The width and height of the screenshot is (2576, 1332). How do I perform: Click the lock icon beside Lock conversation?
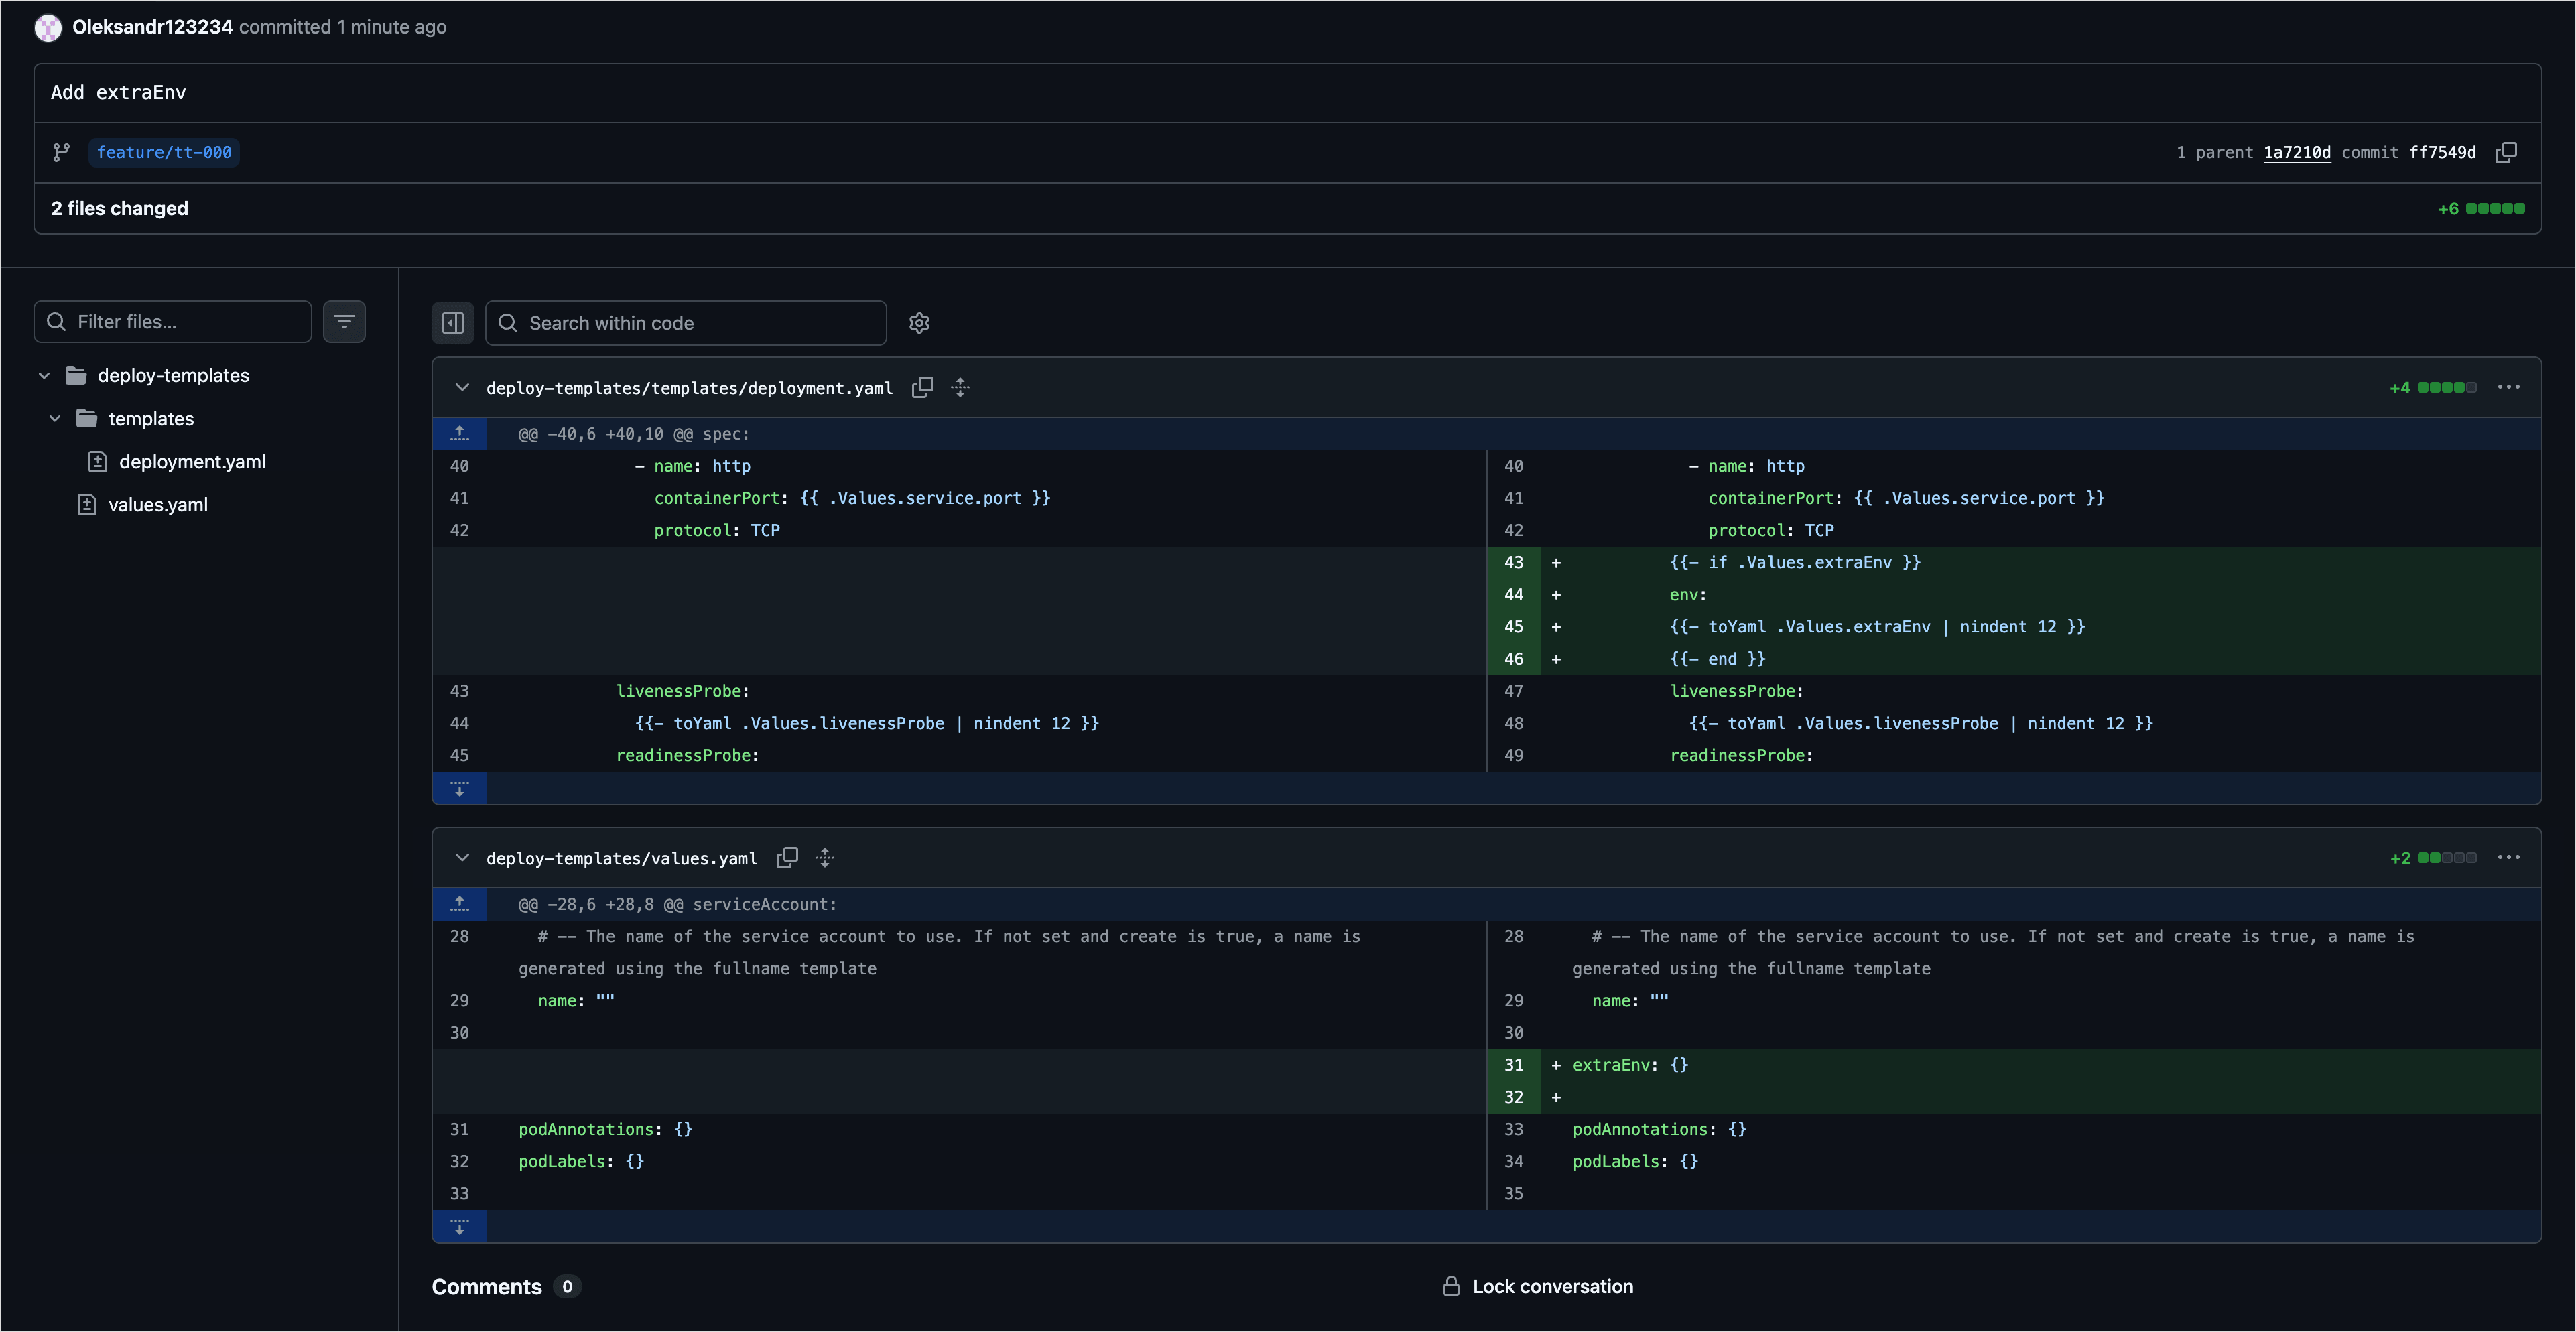[1451, 1287]
